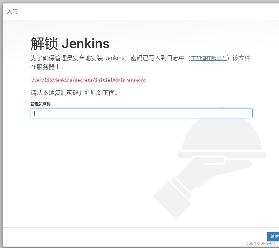Select the /var/lib/jenkins/secrets/initialAdminPassword path text
The height and width of the screenshot is (248, 279).
coord(89,80)
